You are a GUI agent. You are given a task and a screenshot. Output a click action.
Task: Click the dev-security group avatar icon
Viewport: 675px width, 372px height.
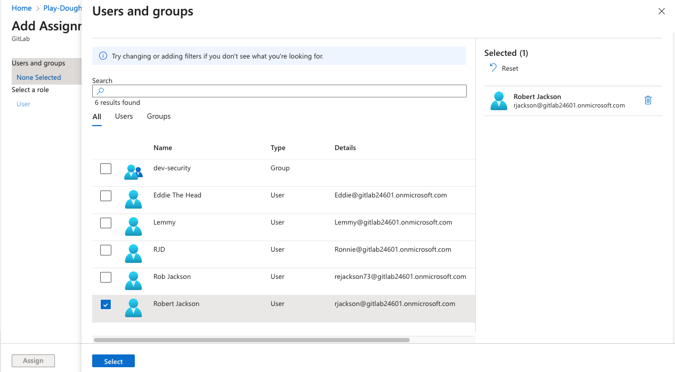pos(133,172)
